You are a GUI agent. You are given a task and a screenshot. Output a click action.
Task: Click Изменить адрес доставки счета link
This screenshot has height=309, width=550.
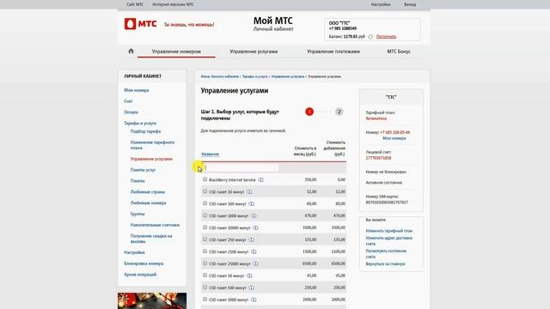click(389, 240)
